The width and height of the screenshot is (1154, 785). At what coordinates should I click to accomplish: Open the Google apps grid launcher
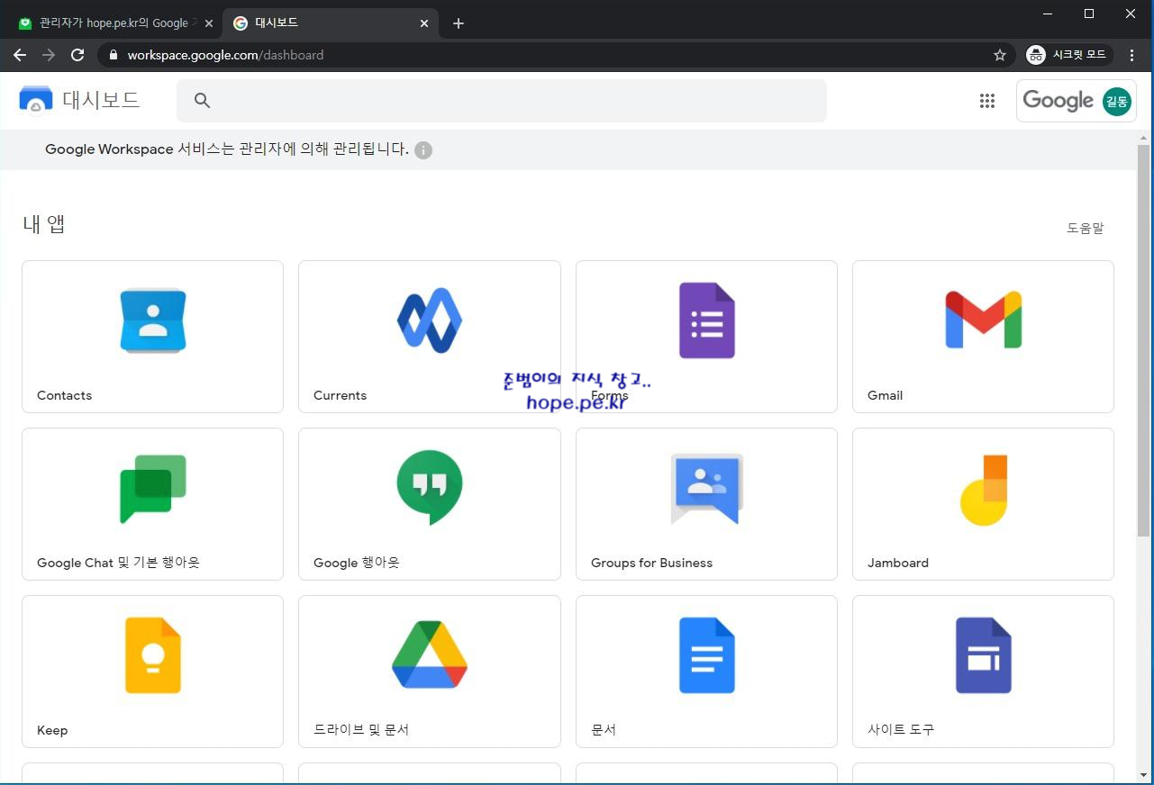pyautogui.click(x=987, y=101)
